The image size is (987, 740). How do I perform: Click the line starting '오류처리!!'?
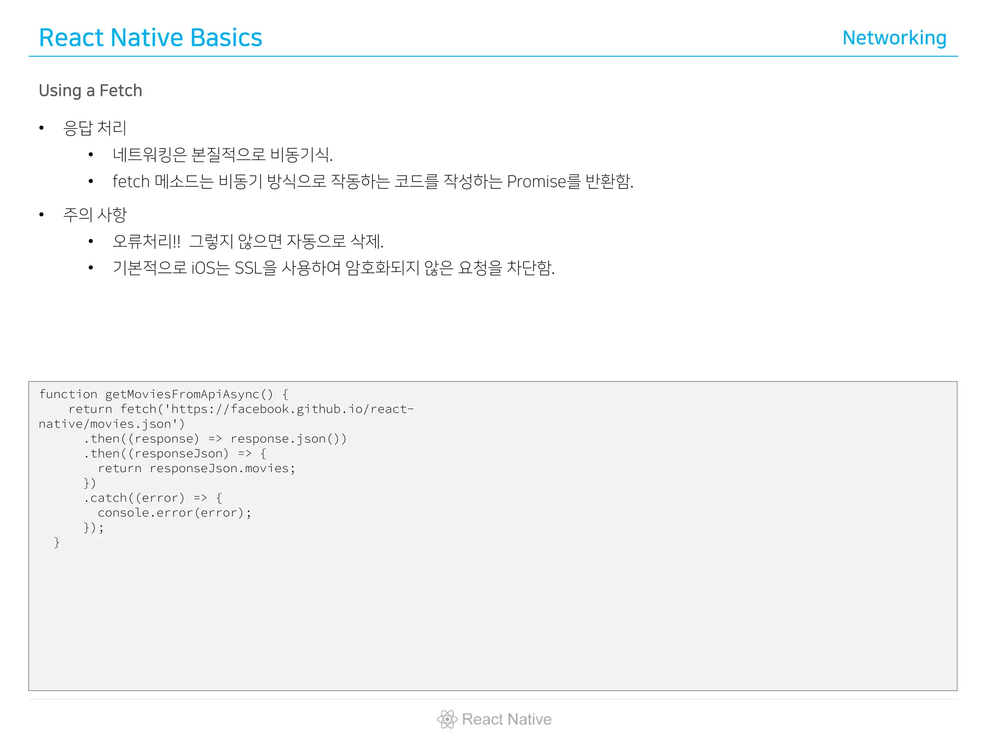tap(248, 241)
